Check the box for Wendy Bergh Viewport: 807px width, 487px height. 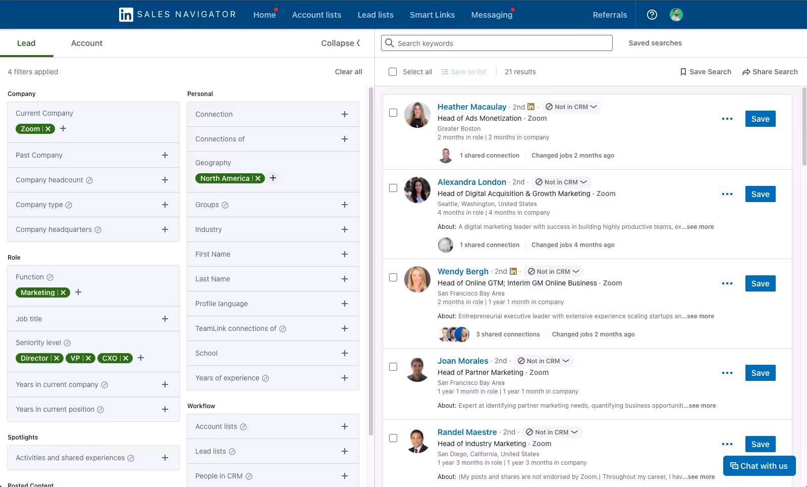(x=393, y=277)
